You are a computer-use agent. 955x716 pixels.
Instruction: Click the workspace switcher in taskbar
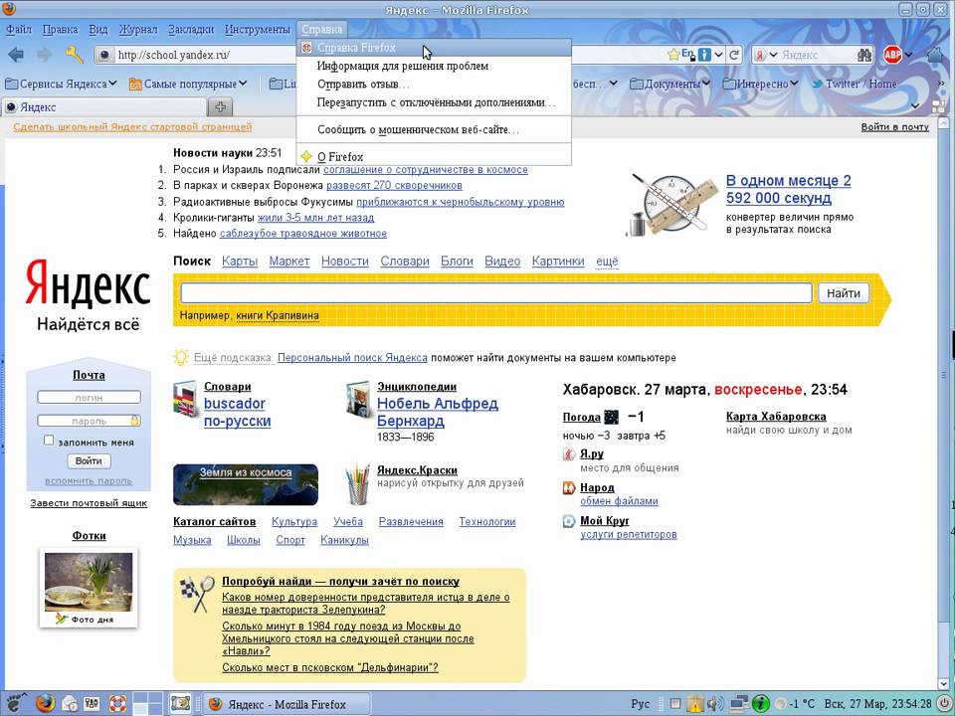click(x=148, y=704)
